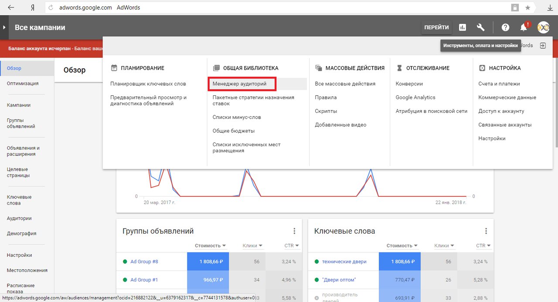Open Общие бюджеты

tap(234, 131)
